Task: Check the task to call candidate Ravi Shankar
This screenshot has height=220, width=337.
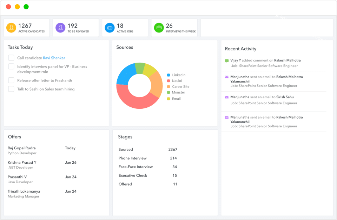Action: pos(11,58)
